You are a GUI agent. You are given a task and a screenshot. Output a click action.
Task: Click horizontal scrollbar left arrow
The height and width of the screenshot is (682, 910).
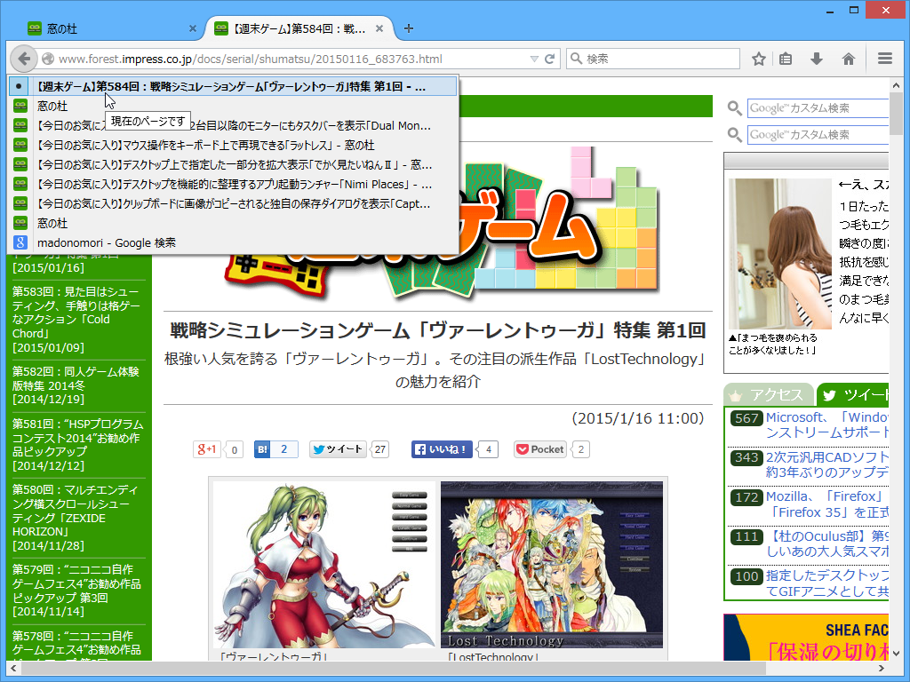click(14, 669)
